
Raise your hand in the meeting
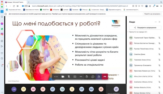click(87, 76)
